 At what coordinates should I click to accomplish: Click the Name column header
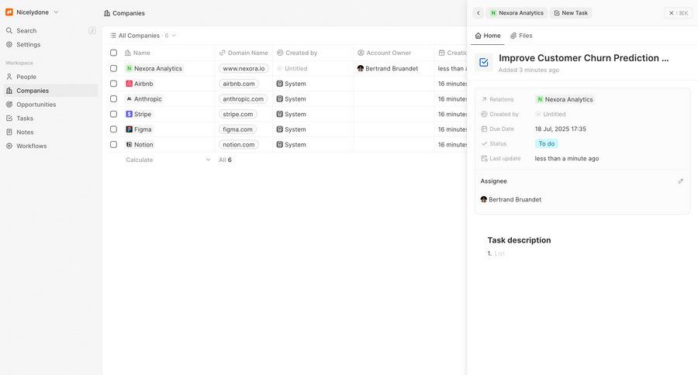[137, 53]
